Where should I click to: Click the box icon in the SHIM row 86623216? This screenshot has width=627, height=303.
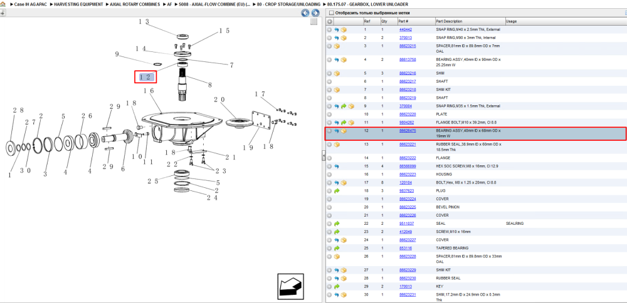point(337,73)
